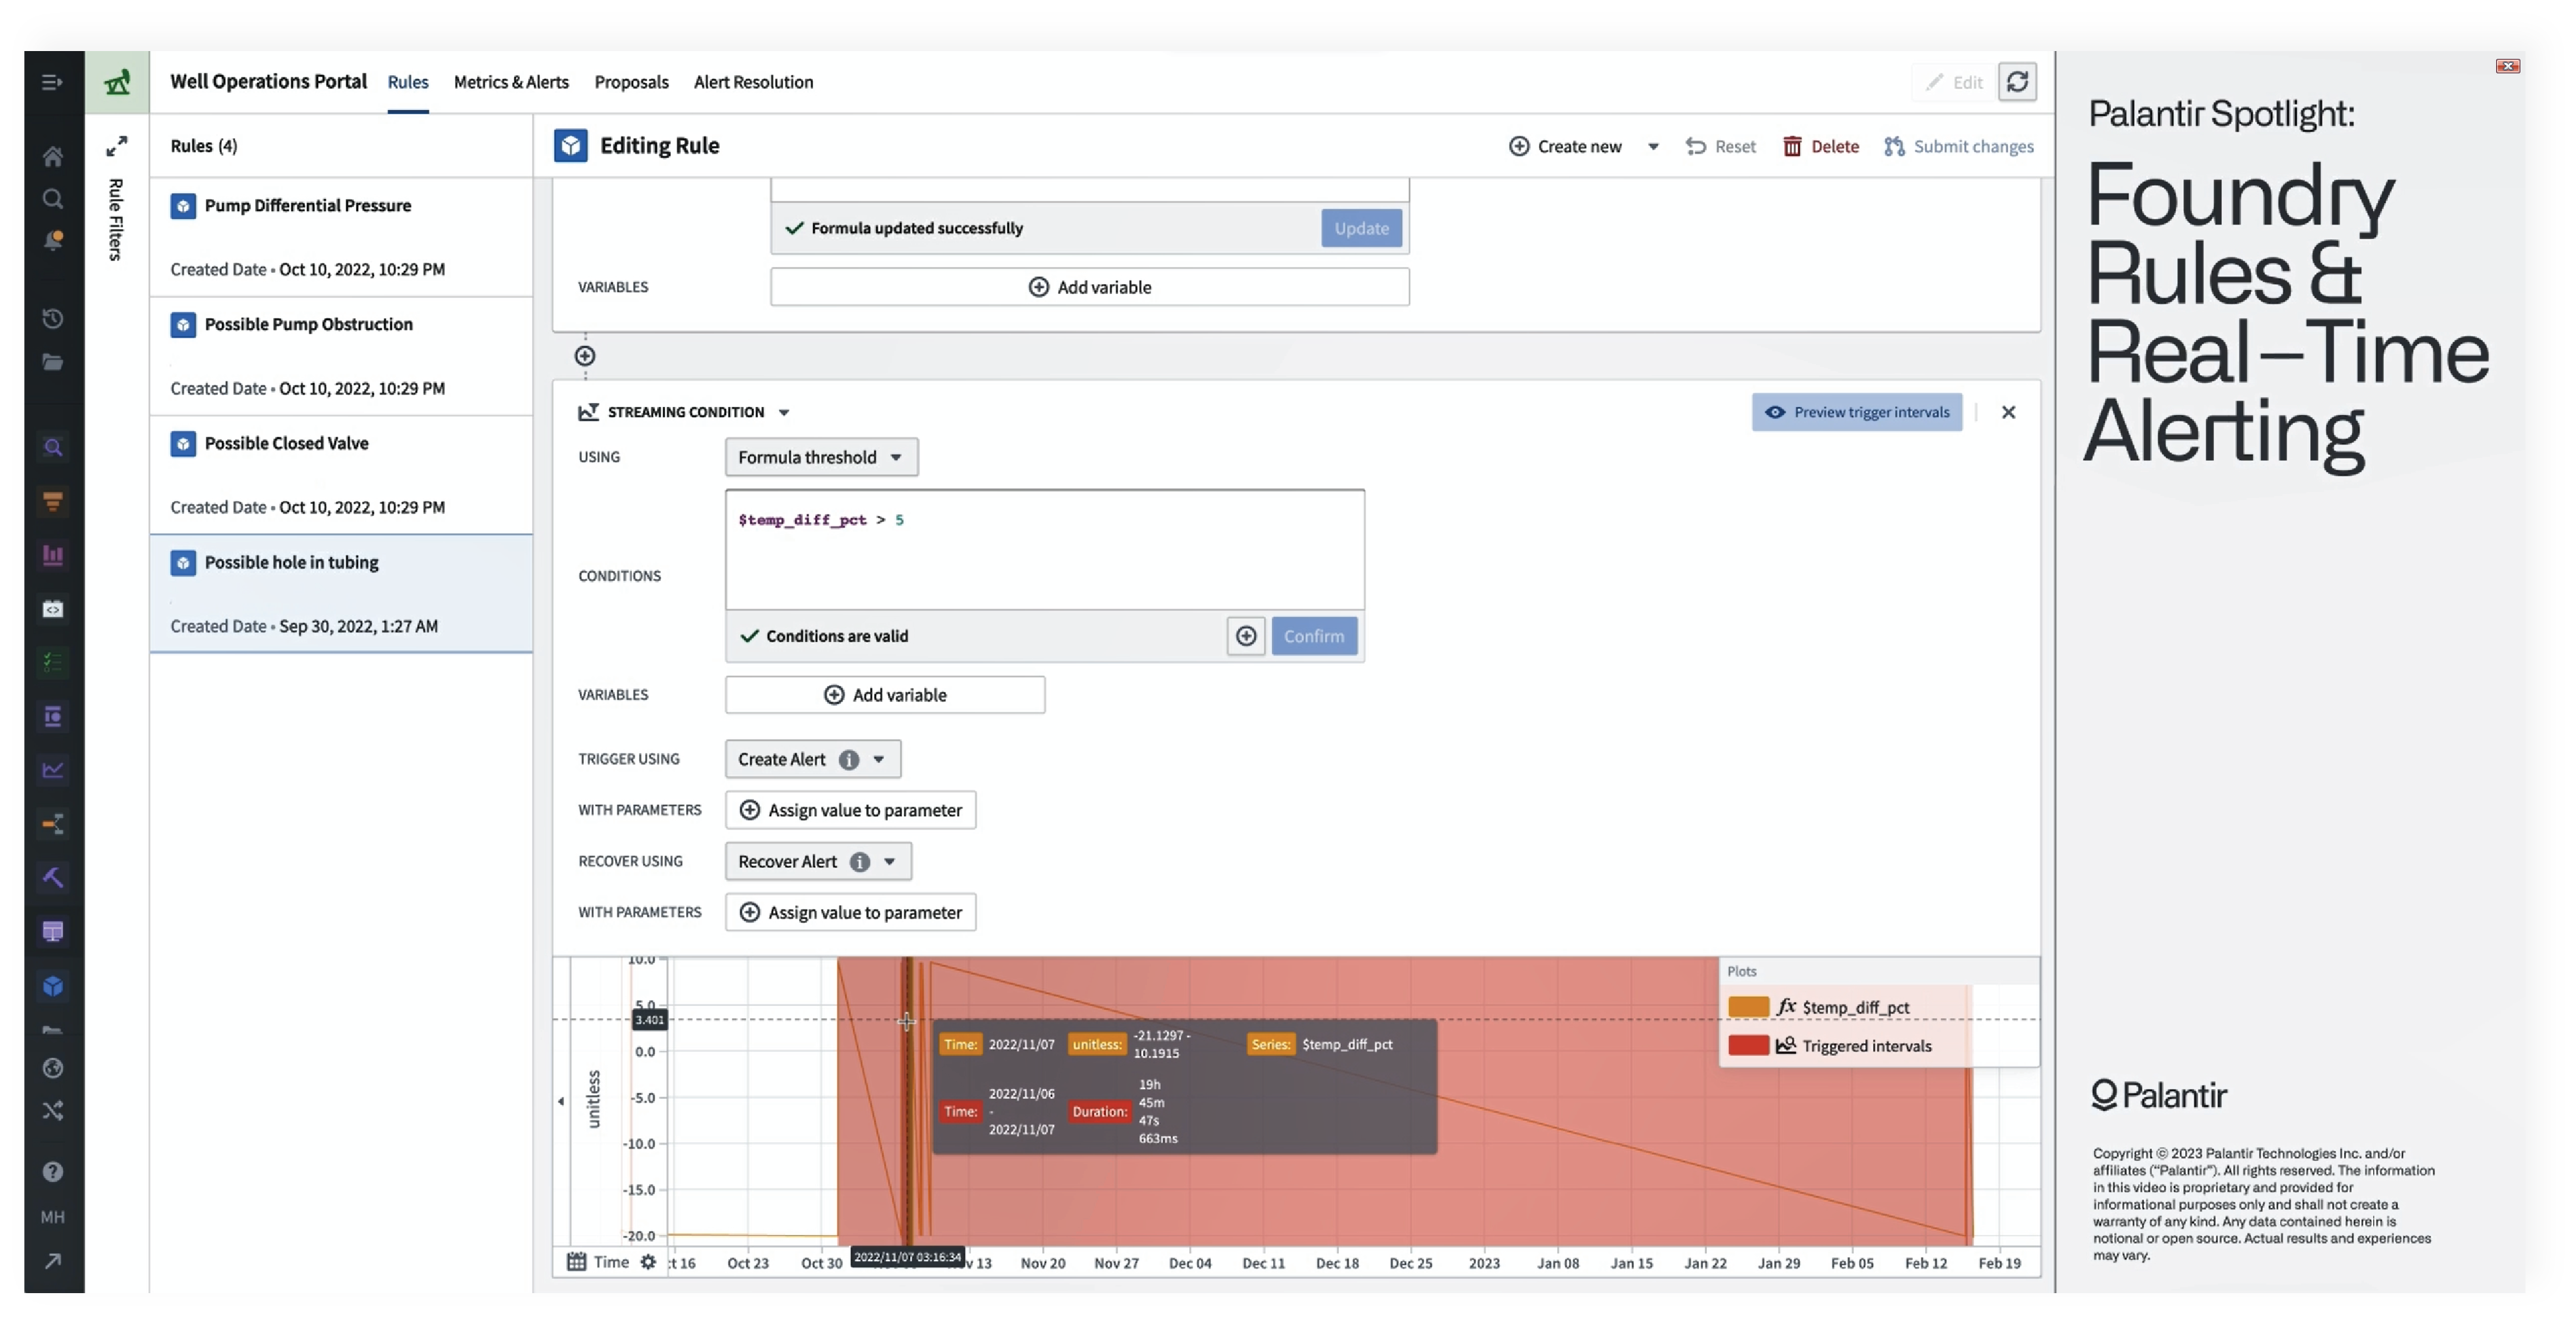2576x1318 pixels.
Task: Toggle the $temp_diff_pct plot in legend
Action: click(x=1855, y=1007)
